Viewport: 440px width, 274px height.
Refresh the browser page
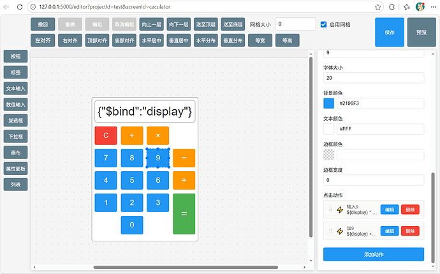click(x=20, y=7)
